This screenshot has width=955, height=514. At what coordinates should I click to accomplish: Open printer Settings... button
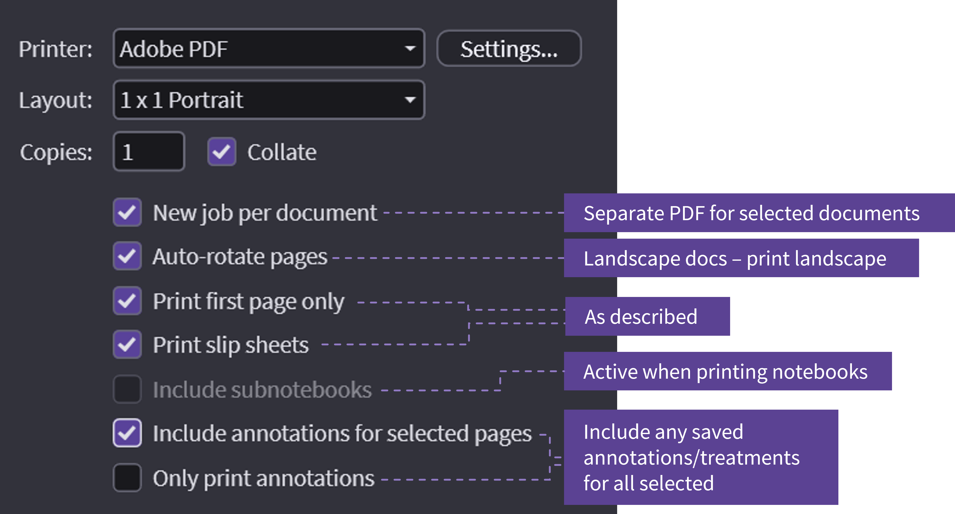pyautogui.click(x=509, y=49)
